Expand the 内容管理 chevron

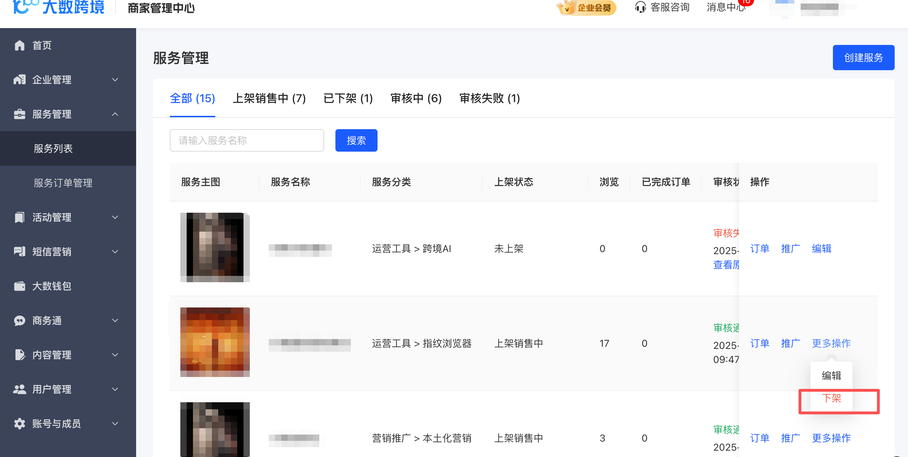115,355
